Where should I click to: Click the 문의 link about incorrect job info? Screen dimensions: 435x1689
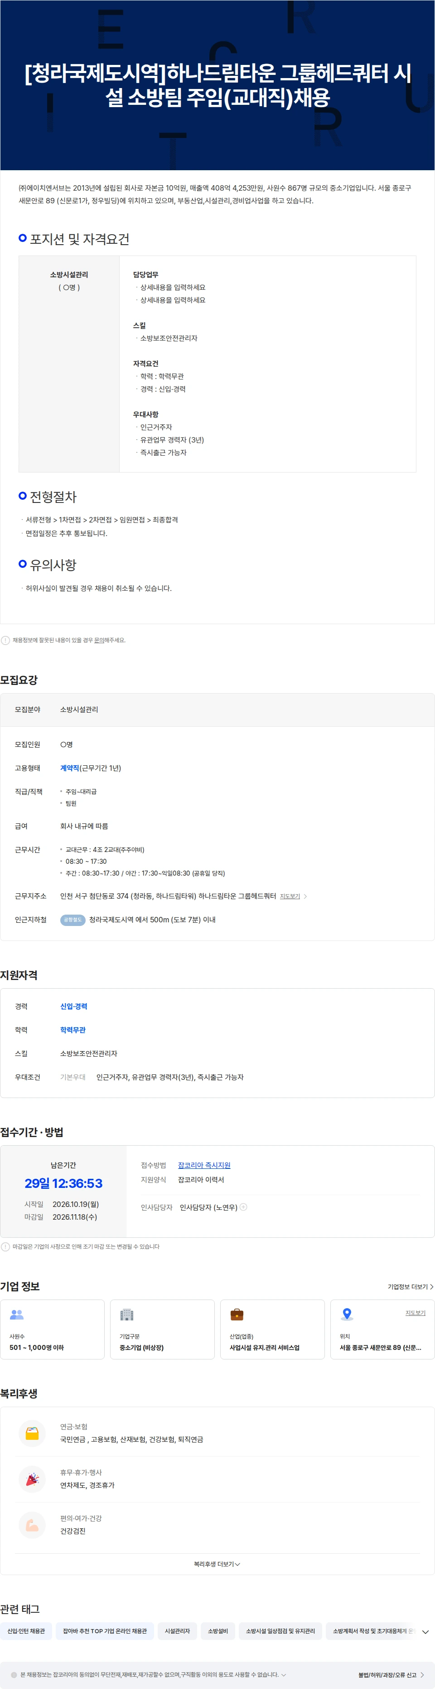click(99, 640)
